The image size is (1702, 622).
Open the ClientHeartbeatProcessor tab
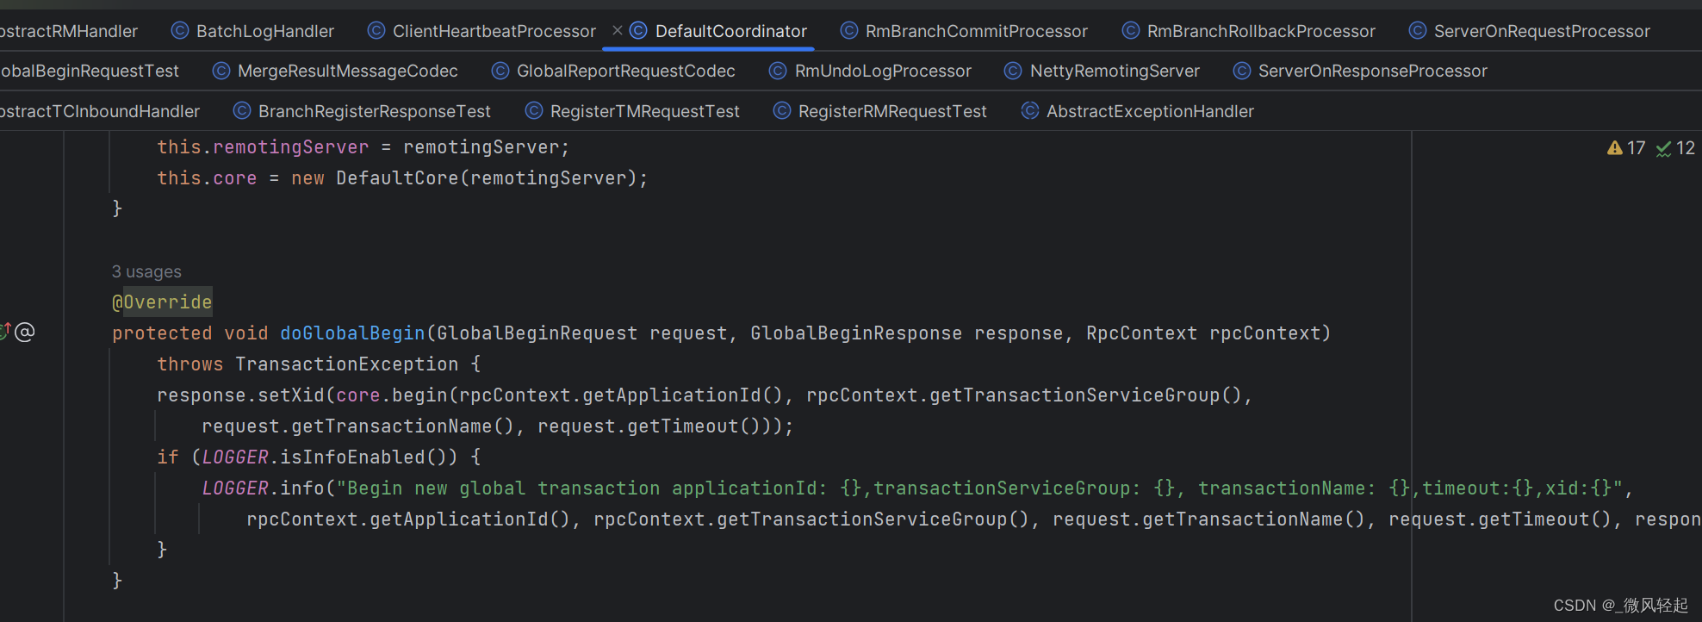point(481,31)
